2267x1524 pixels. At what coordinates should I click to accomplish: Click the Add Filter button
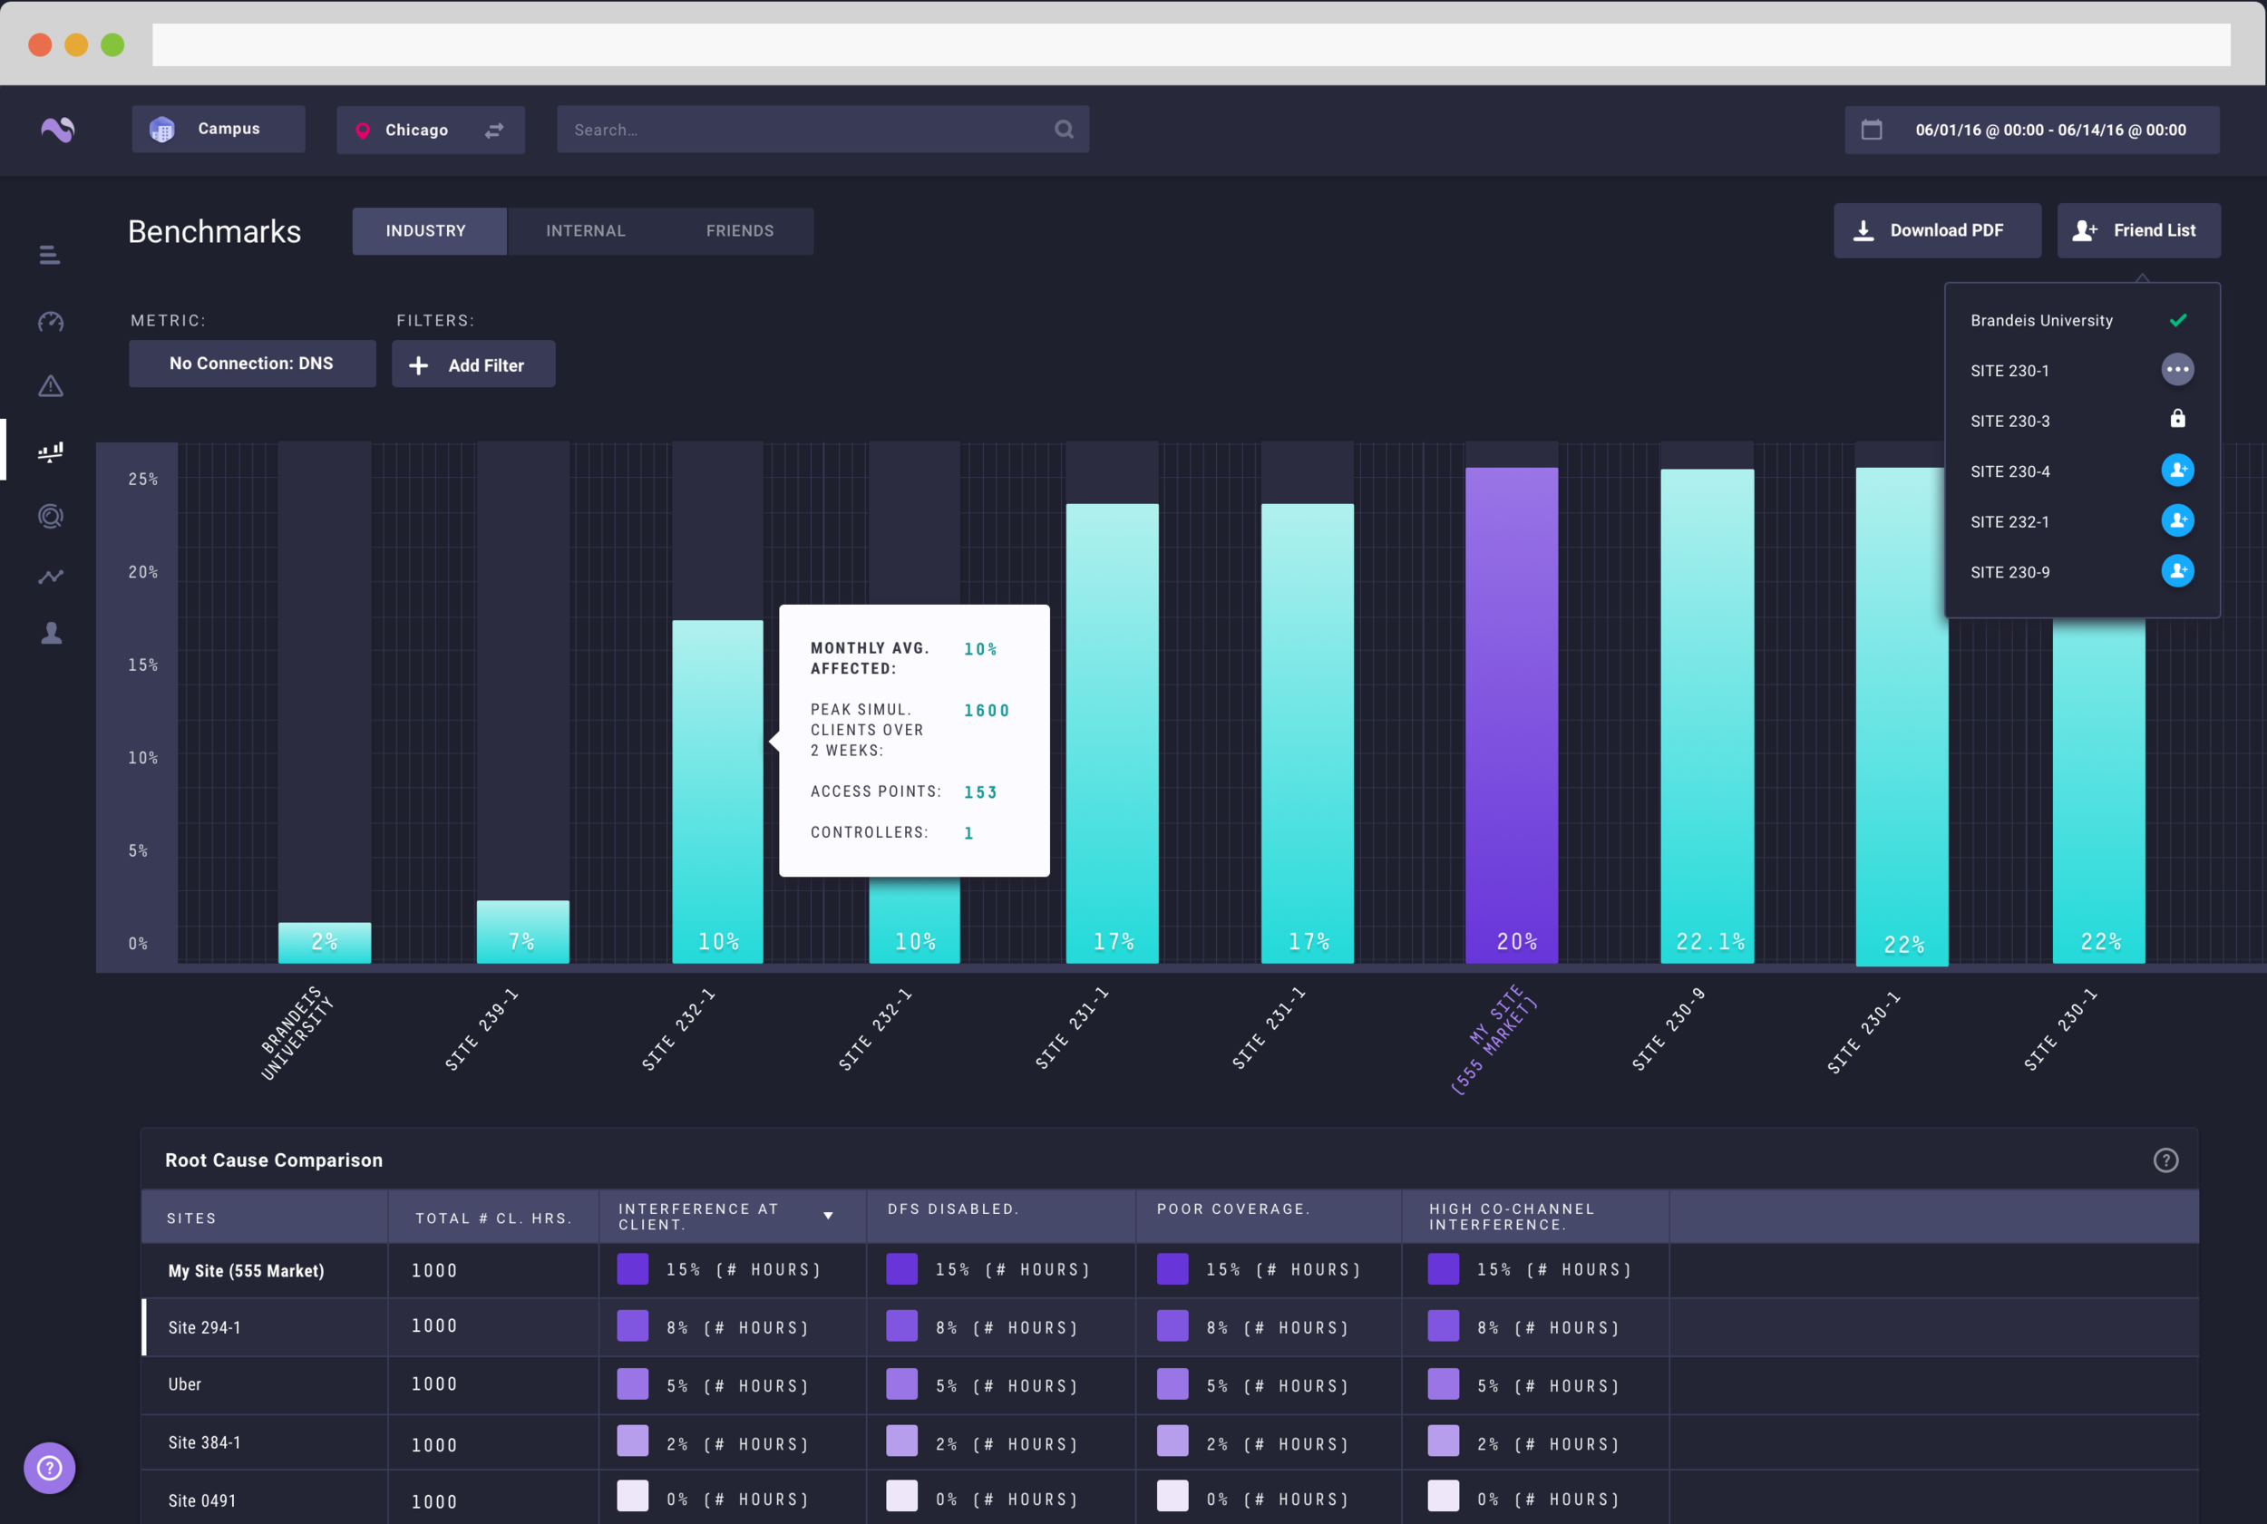pos(473,364)
